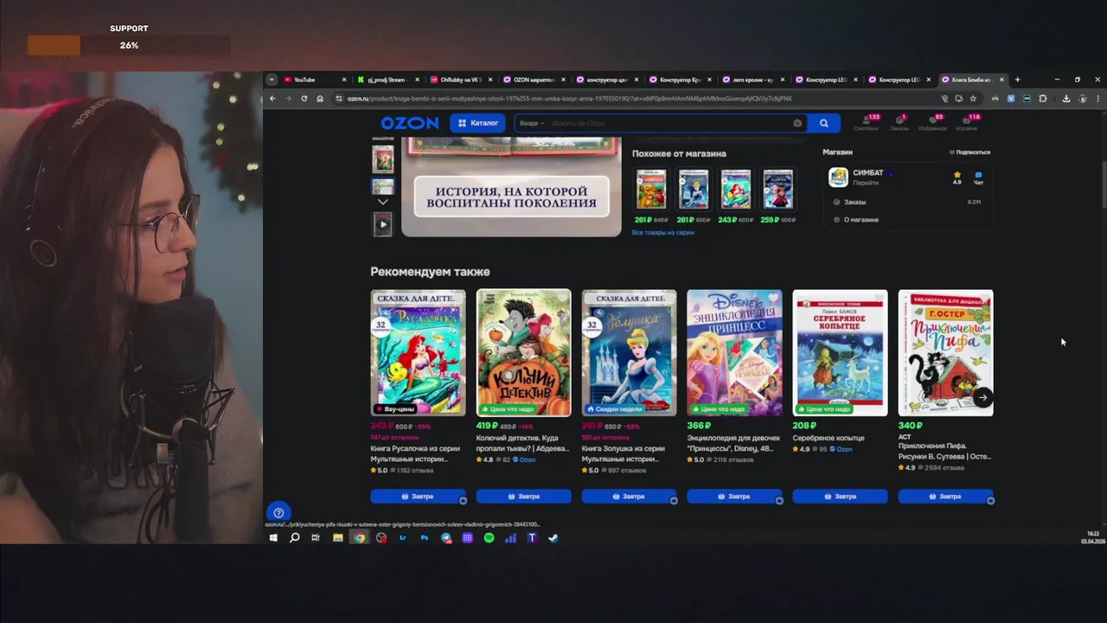Viewport: 1107px width, 623px height.
Task: Open Photoshop from the taskbar
Action: (x=425, y=538)
